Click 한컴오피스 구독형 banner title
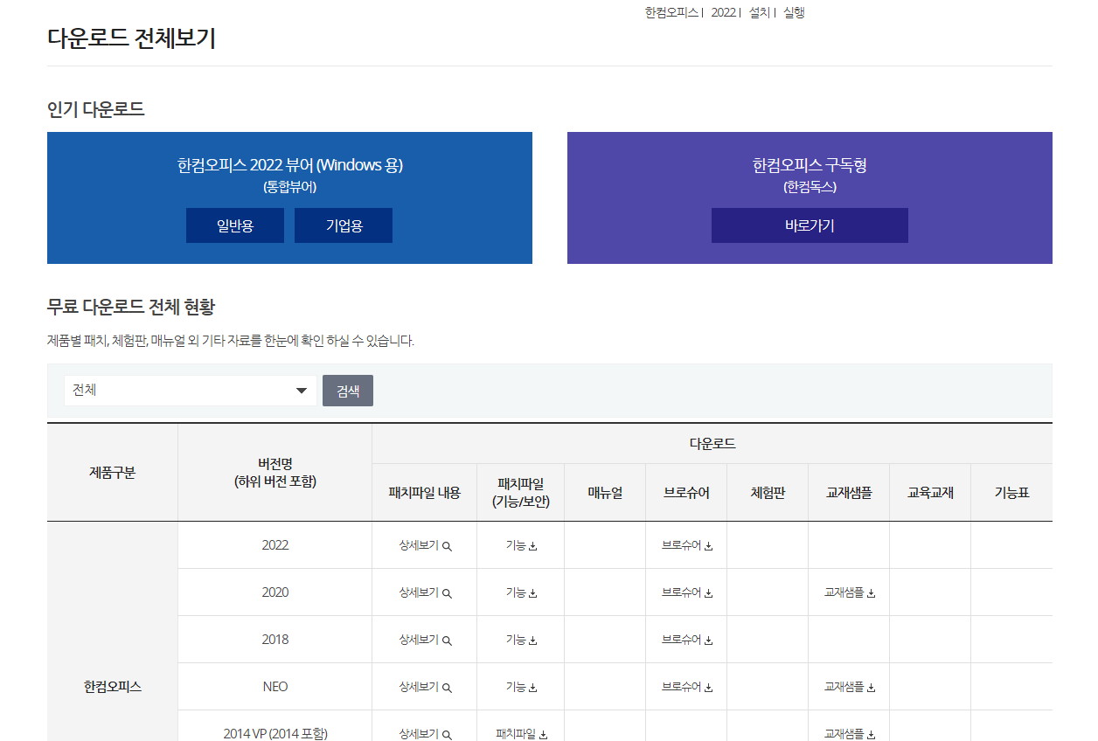 (x=810, y=165)
